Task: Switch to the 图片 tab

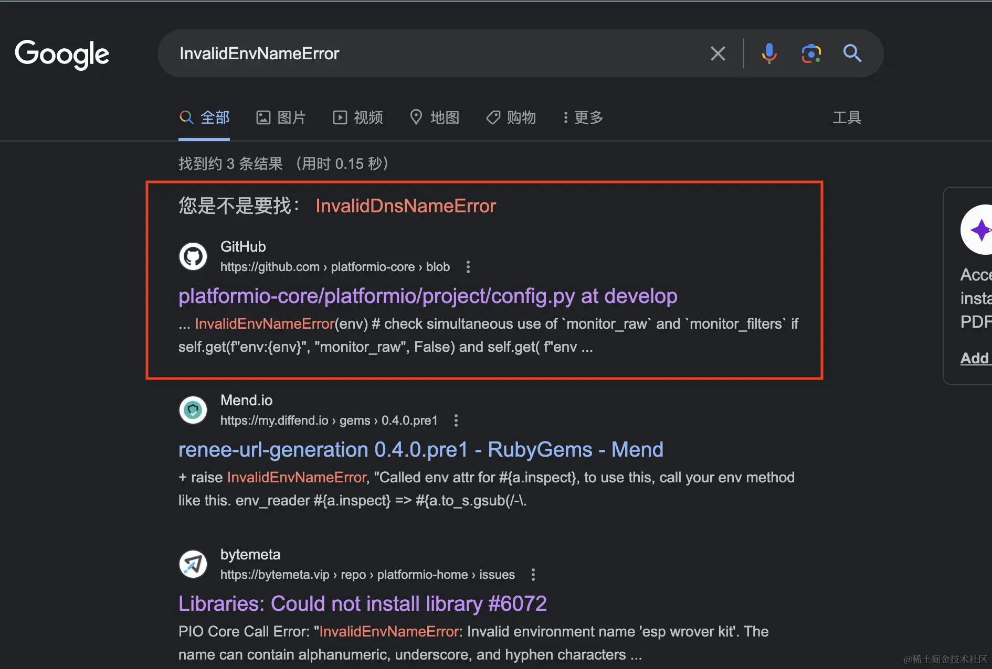Action: pyautogui.click(x=281, y=117)
